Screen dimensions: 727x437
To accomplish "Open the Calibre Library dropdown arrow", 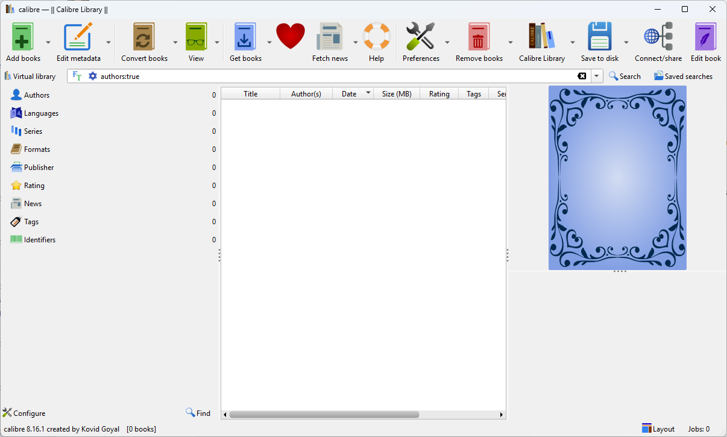I will tap(573, 42).
